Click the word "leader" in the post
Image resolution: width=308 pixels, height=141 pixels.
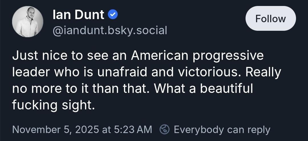(x=30, y=72)
